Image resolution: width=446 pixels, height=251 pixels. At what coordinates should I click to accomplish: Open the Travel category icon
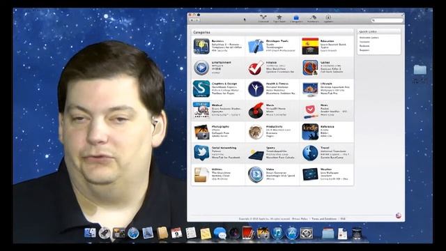(x=310, y=153)
